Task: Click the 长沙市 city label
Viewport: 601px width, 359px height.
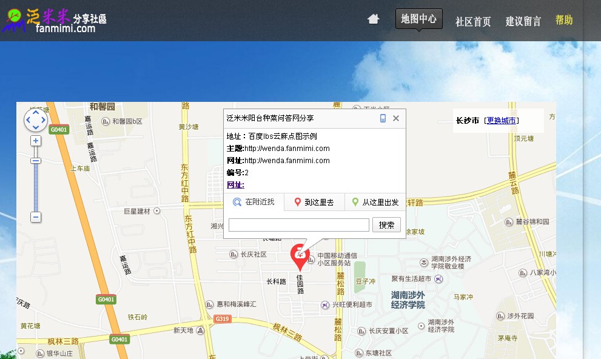Action: (468, 121)
